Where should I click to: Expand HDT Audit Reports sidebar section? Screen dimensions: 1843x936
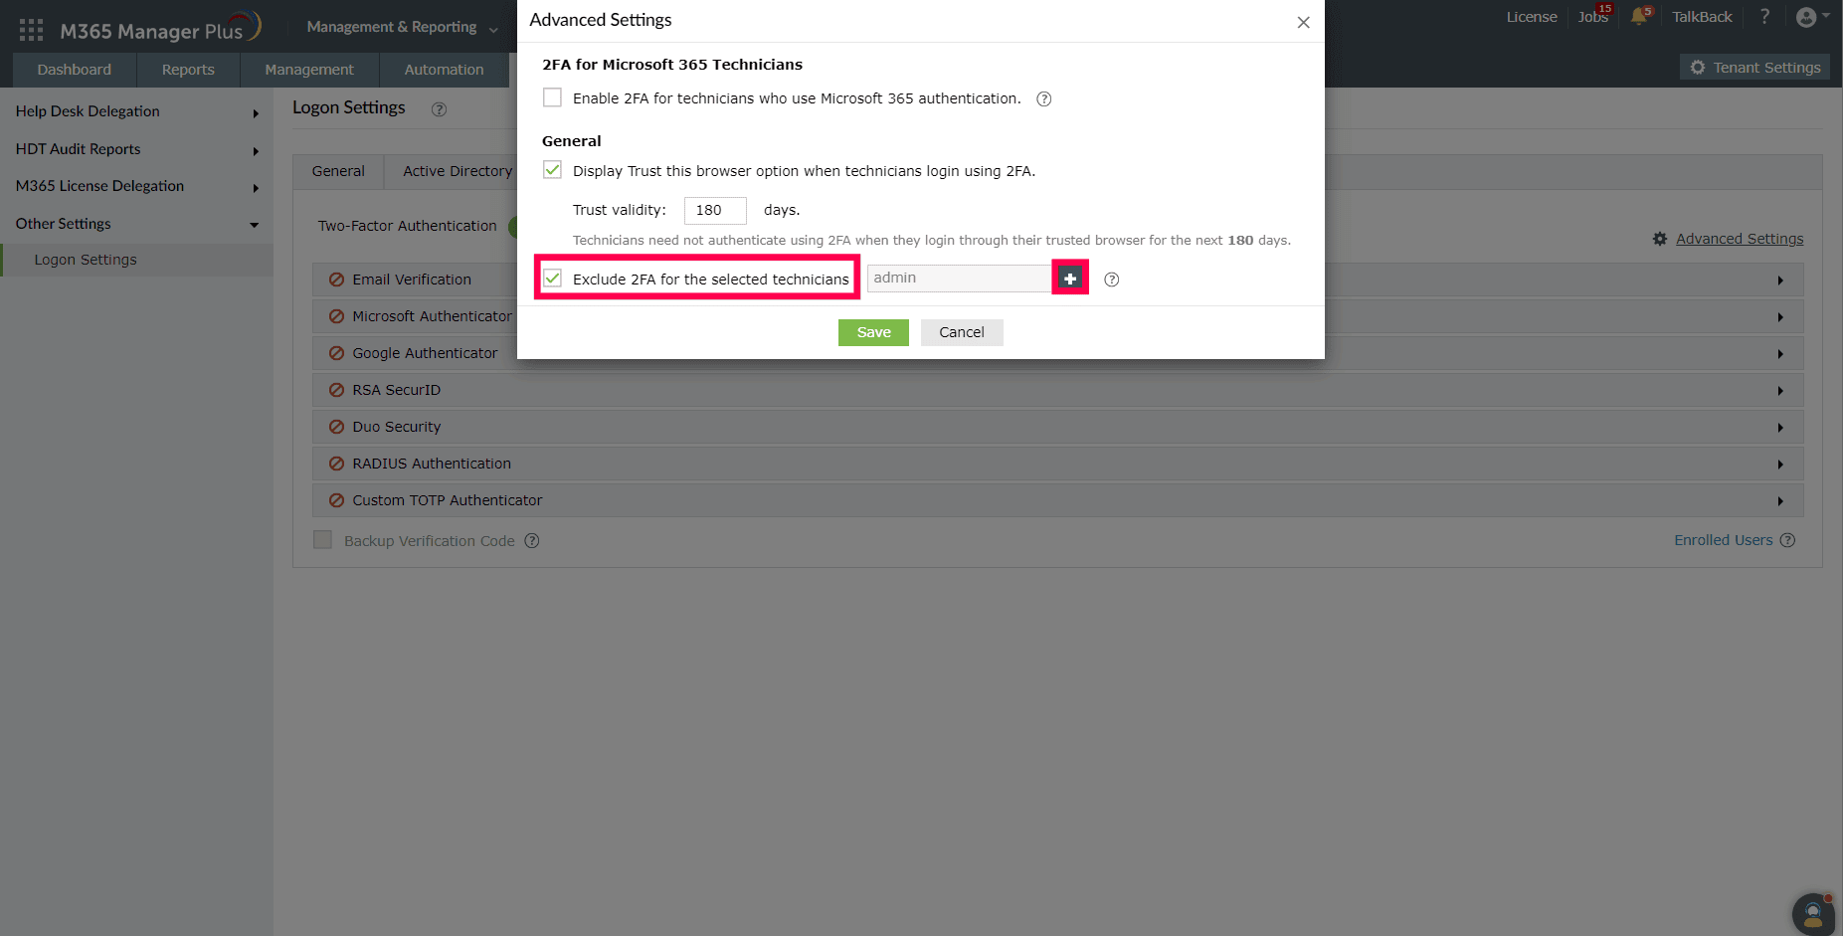[136, 149]
